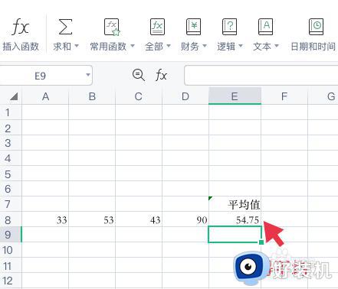Expand the 全部 dropdown arrow

[169, 46]
